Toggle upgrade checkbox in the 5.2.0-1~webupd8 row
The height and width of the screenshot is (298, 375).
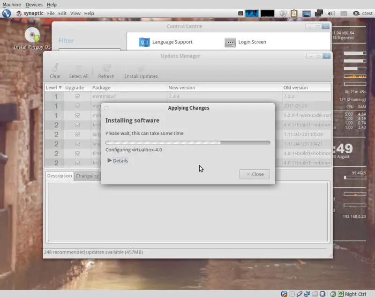point(77,115)
